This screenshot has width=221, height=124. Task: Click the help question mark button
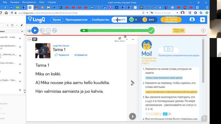click(204, 118)
